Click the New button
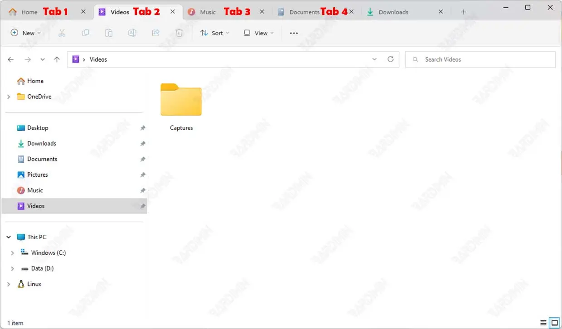Viewport: 562px width, 329px height. 25,33
